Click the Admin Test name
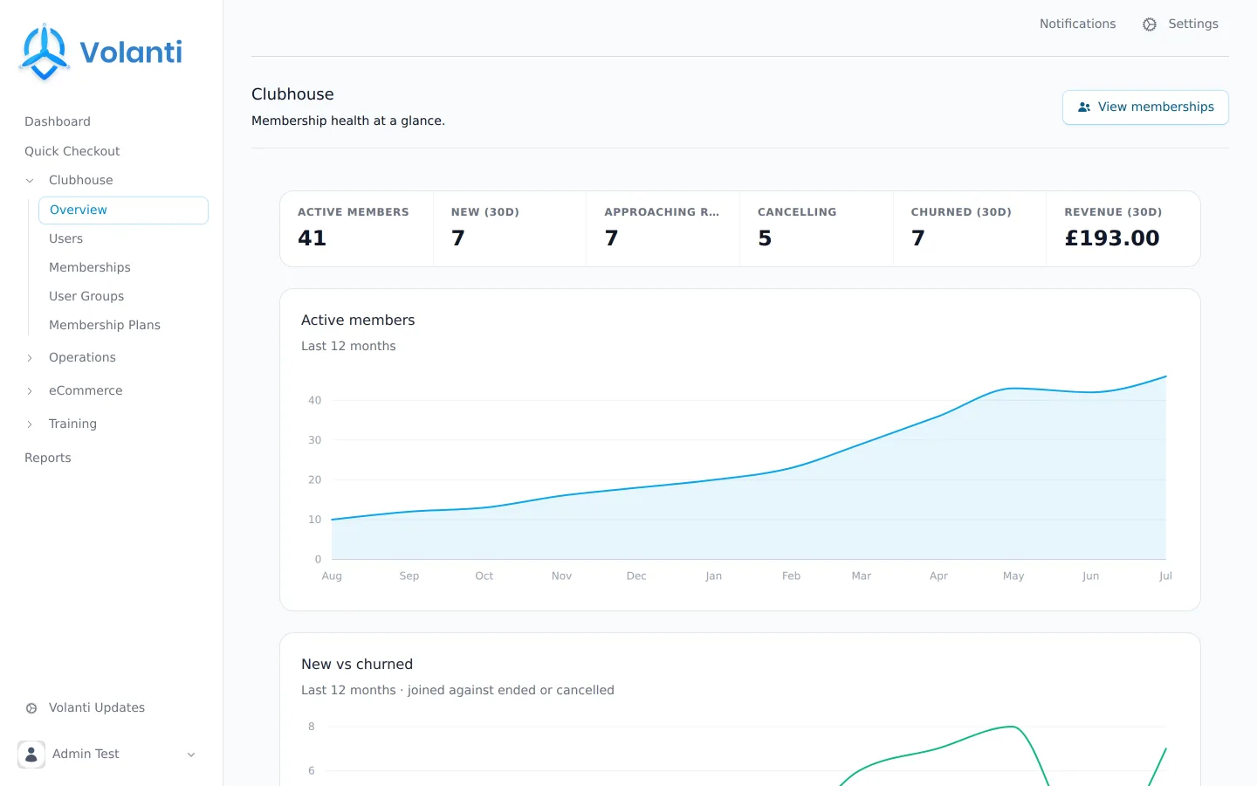1257x786 pixels. (x=86, y=754)
